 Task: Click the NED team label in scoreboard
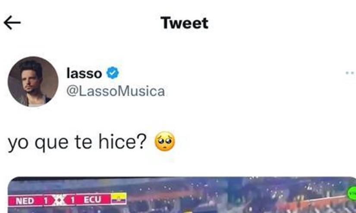[x=25, y=201]
